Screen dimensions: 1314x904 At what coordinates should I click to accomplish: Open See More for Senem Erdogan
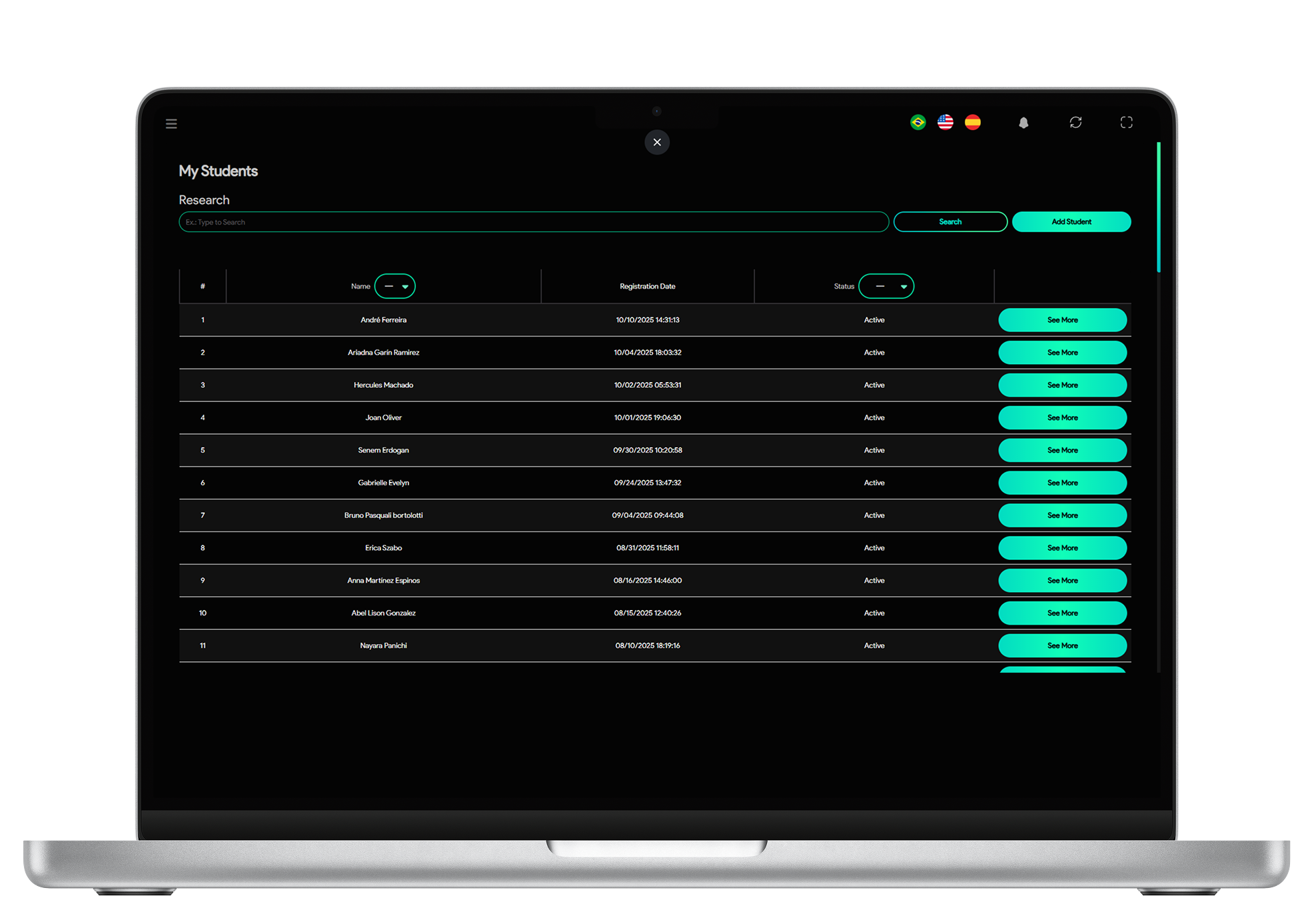pos(1062,450)
